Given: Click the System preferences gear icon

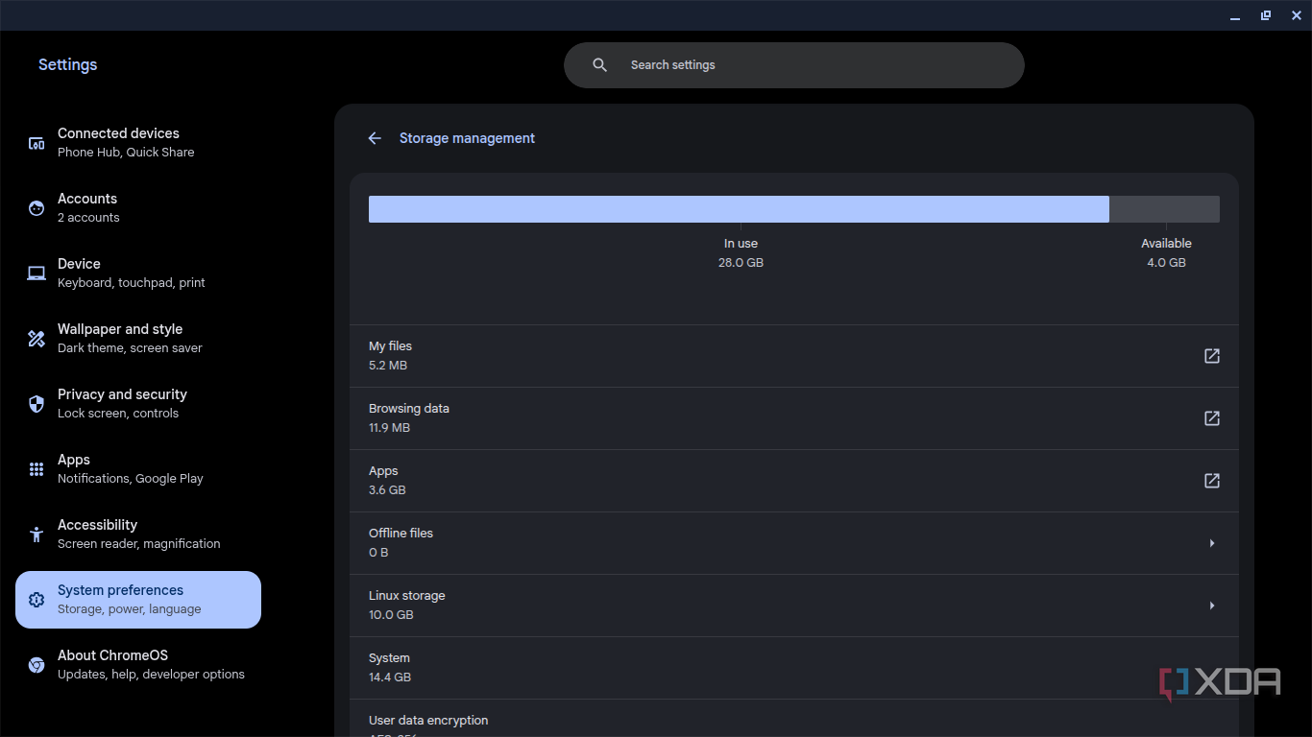Looking at the screenshot, I should coord(36,600).
